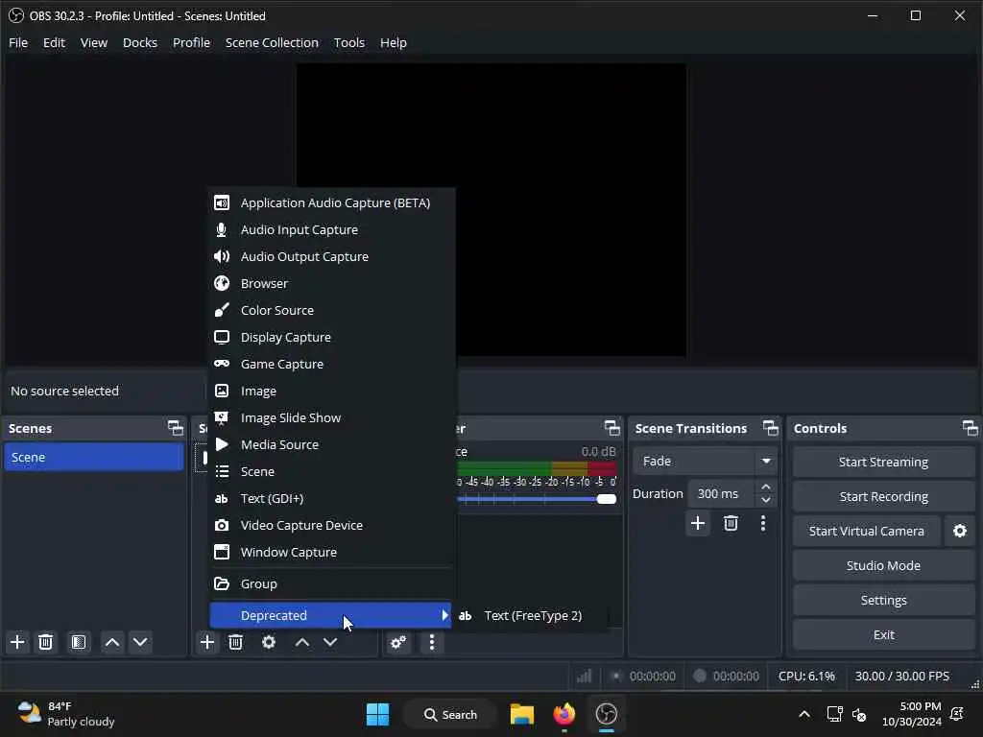Click the 300 ms duration field

pos(721,494)
